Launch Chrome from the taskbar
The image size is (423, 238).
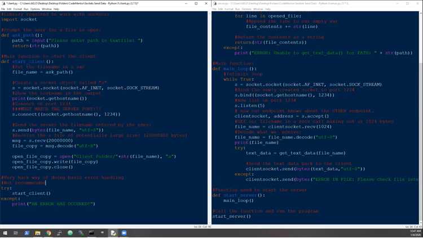[x=49, y=233]
